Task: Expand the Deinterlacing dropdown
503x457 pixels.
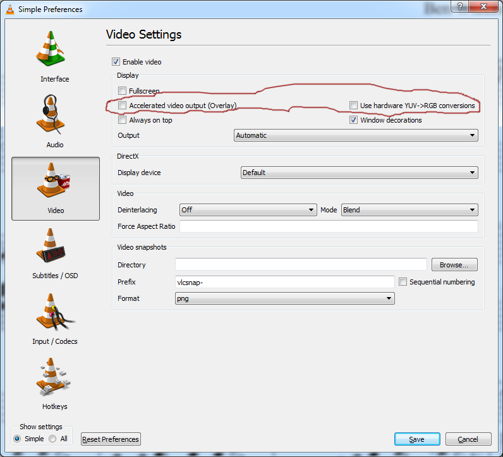Action: click(248, 210)
